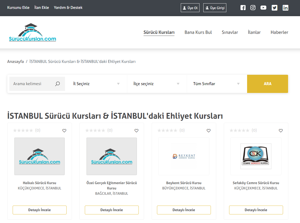Image resolution: width=300 pixels, height=223 pixels.
Task: Open the Sefaköy Cemre Sürücü Kursu title
Action: [x=256, y=183]
